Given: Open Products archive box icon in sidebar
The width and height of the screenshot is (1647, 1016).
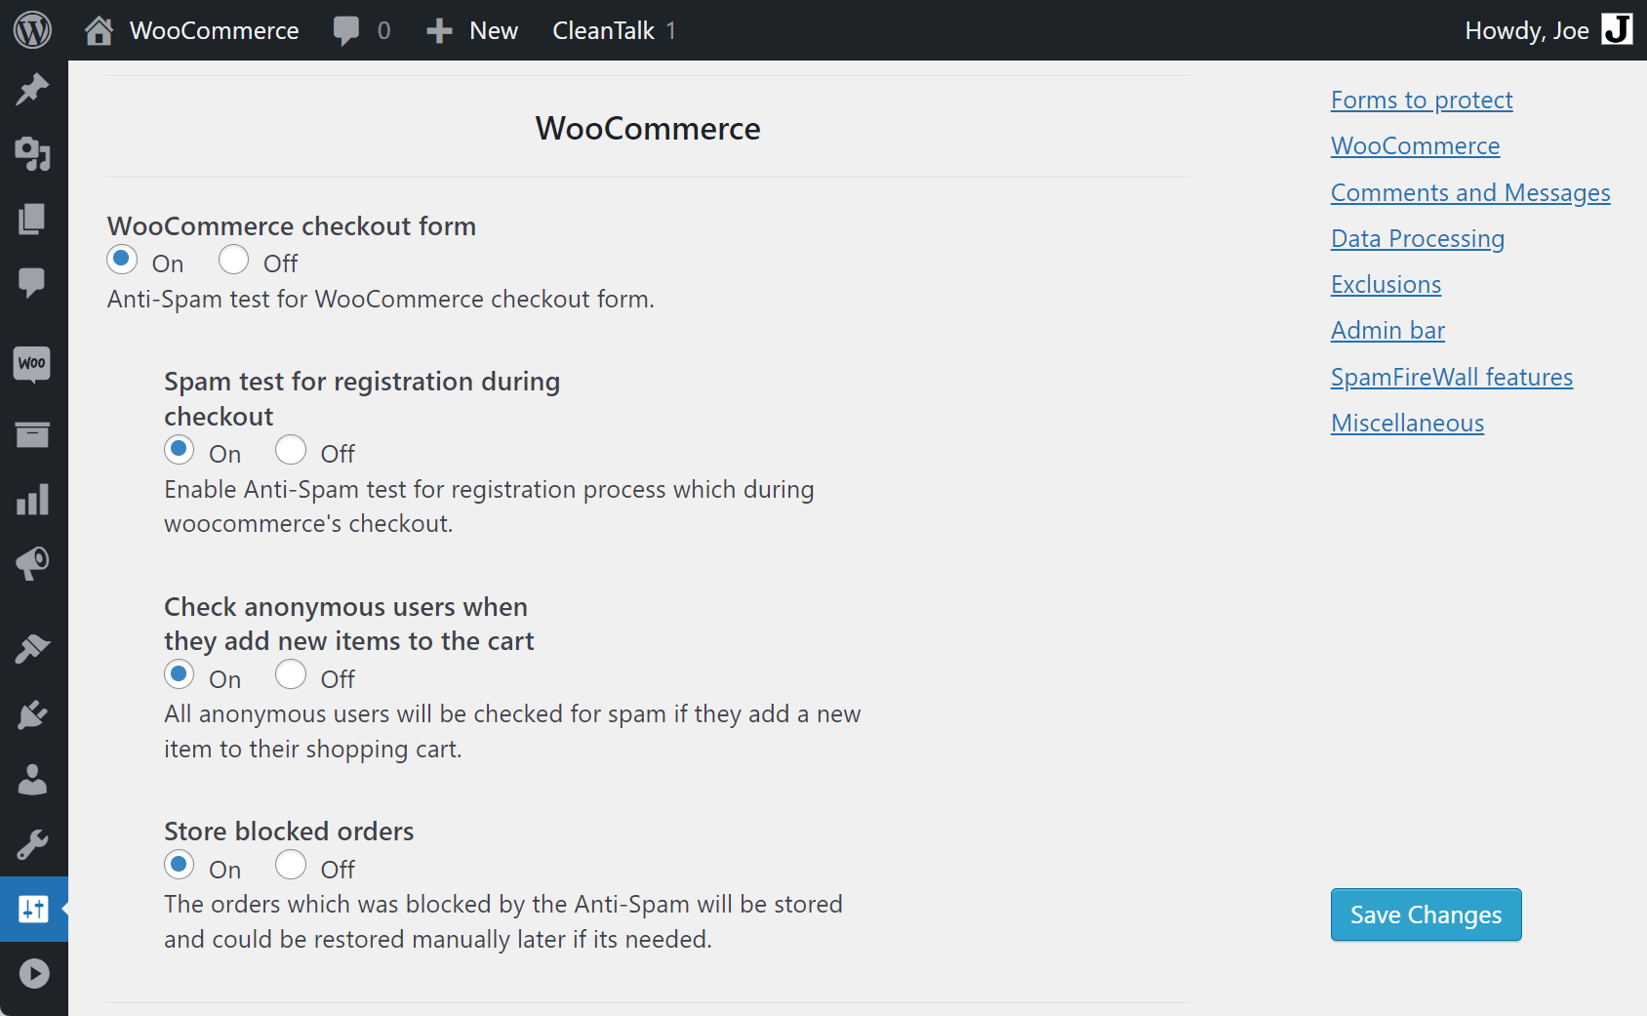Looking at the screenshot, I should coord(32,434).
